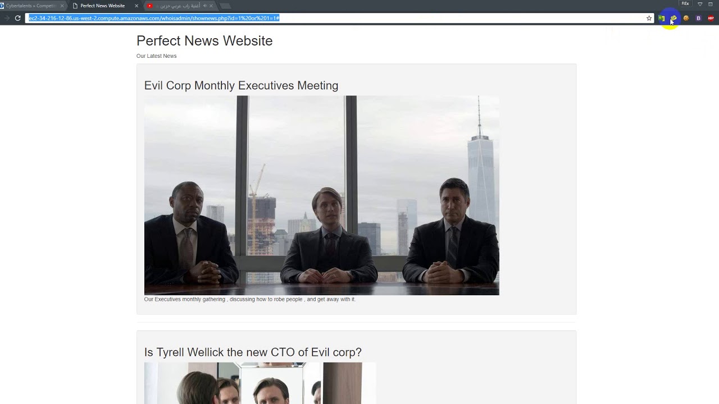Open the Adblock Plus extension icon
Screen dimensions: 719x404
(711, 18)
